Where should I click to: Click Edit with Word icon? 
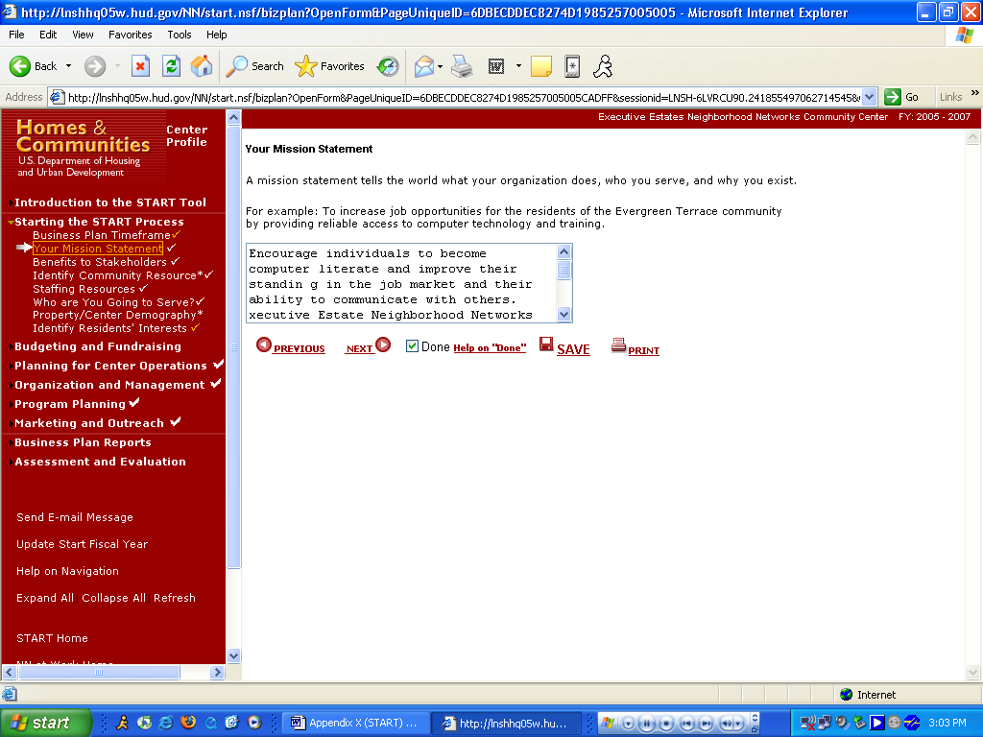point(496,66)
